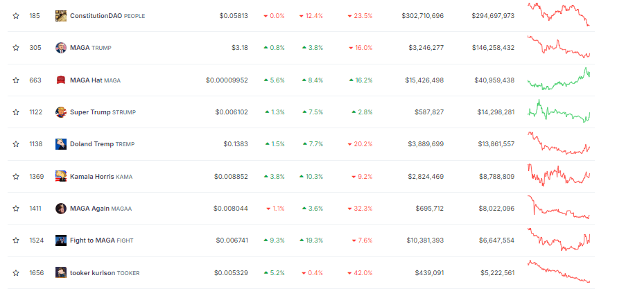Click the Doland Tremp coin icon
This screenshot has height=289, width=617.
click(61, 144)
